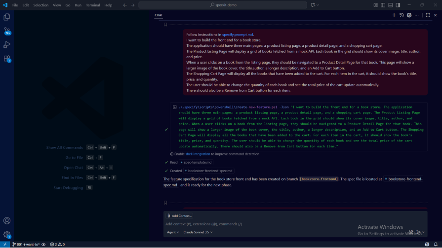Toggle the bottom panel layout

click(391, 5)
